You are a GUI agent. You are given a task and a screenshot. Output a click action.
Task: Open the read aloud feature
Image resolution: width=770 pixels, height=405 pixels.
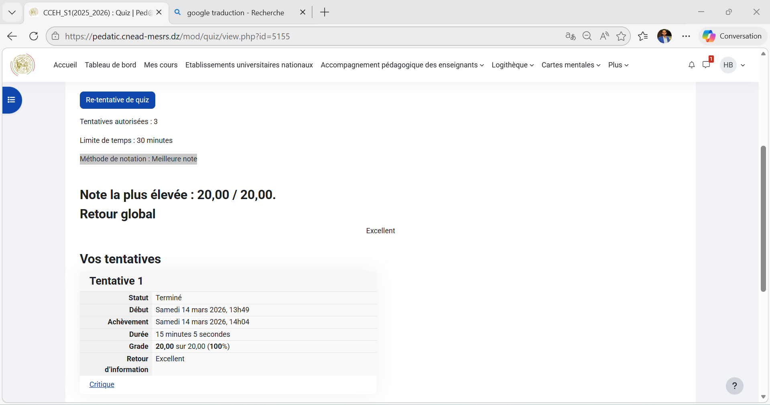604,36
